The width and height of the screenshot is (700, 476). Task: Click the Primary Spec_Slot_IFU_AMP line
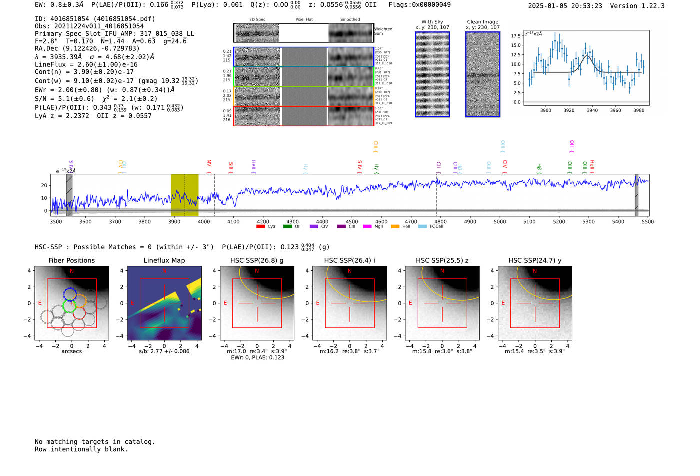click(114, 34)
